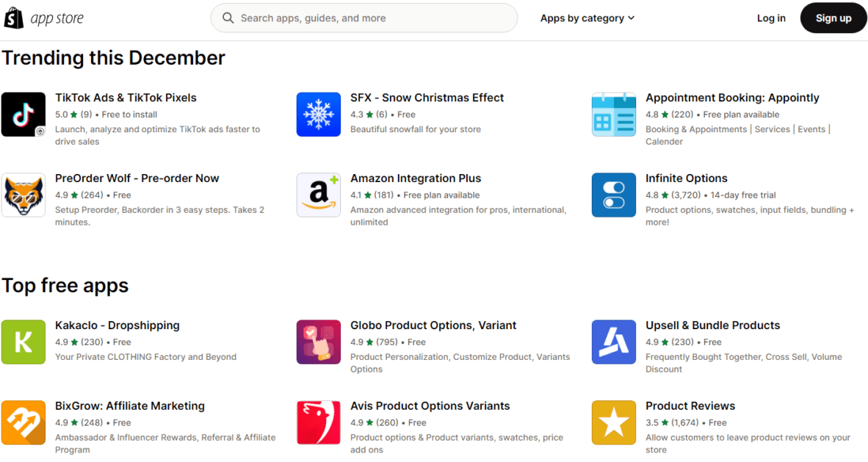Click the BixGrow orange app icon
This screenshot has height=462, width=868.
pos(23,423)
